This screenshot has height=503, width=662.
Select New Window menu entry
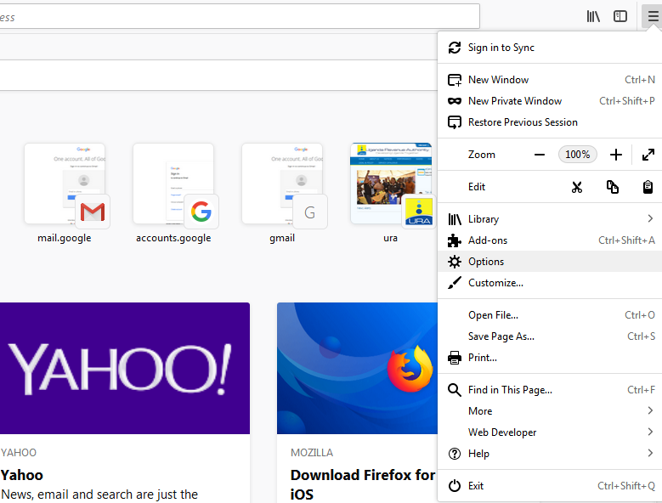pyautogui.click(x=550, y=80)
